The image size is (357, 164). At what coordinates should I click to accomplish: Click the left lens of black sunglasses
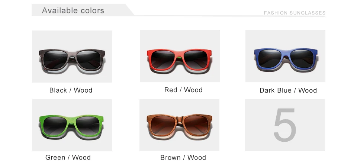click(55, 59)
